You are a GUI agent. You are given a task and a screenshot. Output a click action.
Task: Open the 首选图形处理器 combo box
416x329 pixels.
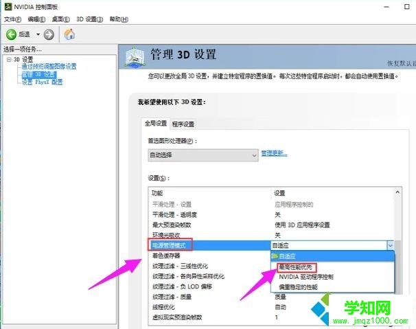(203, 155)
